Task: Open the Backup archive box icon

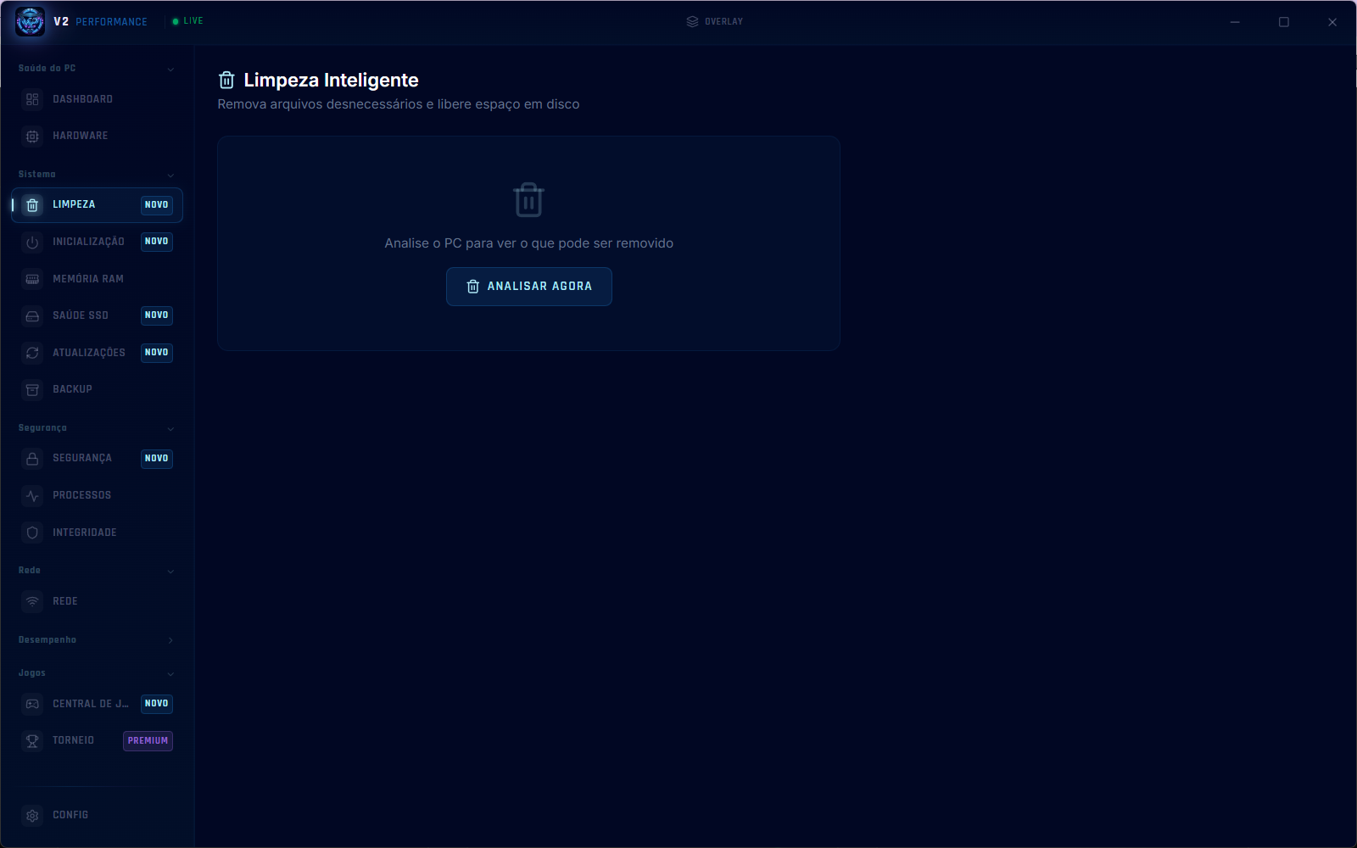Action: pyautogui.click(x=32, y=389)
